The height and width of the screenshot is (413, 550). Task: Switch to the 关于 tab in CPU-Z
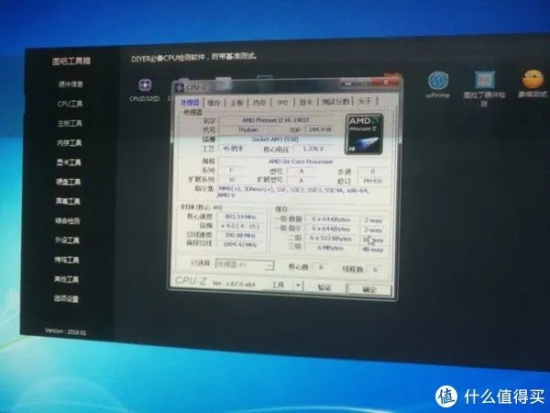click(x=365, y=101)
